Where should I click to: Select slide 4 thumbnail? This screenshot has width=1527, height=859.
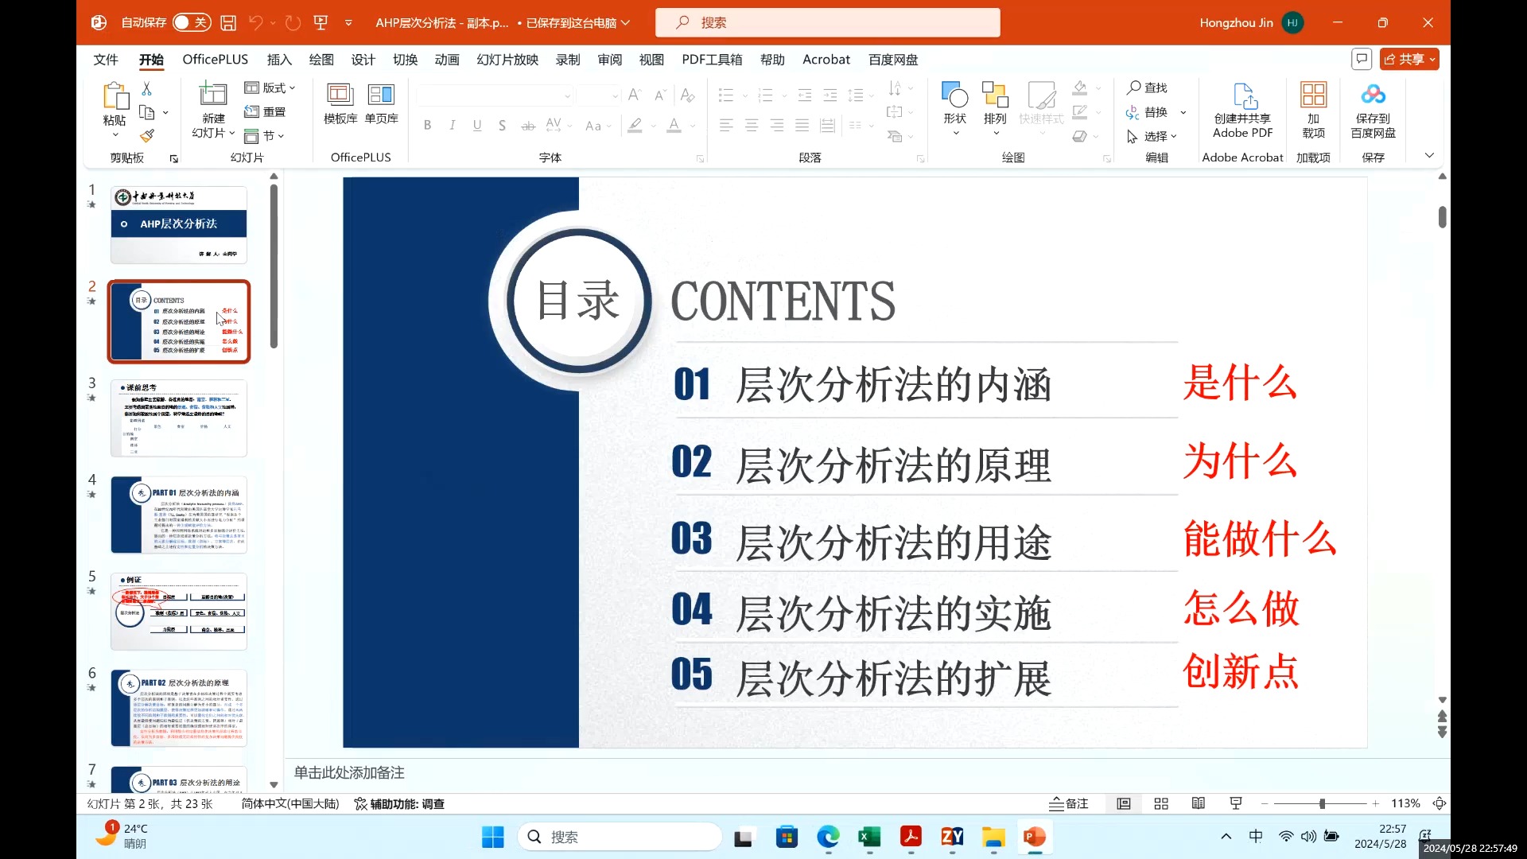point(179,515)
